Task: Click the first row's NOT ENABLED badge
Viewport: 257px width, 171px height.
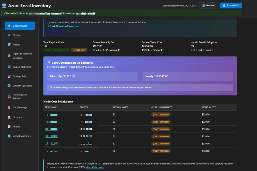Action: point(161,115)
